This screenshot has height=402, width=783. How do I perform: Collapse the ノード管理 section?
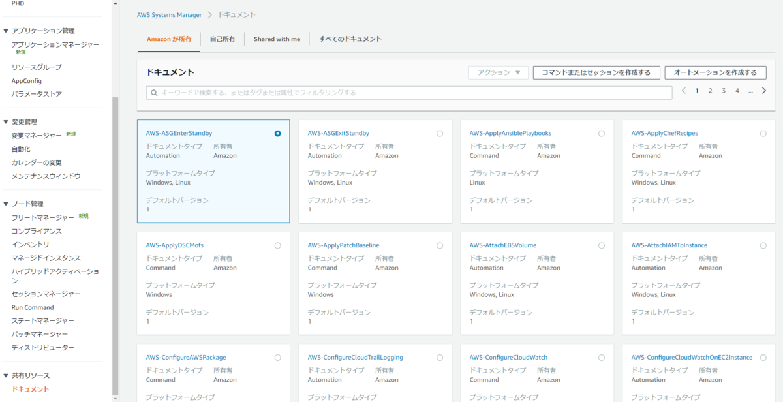[x=6, y=204]
